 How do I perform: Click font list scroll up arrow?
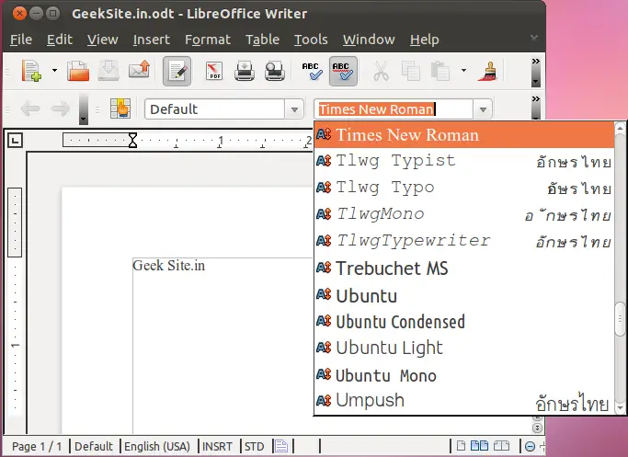[x=620, y=128]
